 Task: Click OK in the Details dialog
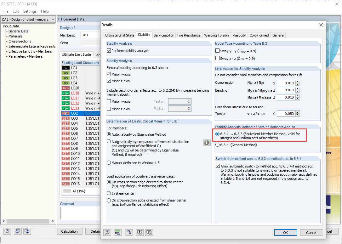(286, 232)
